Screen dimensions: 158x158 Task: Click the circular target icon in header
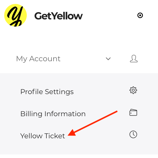pos(140,15)
